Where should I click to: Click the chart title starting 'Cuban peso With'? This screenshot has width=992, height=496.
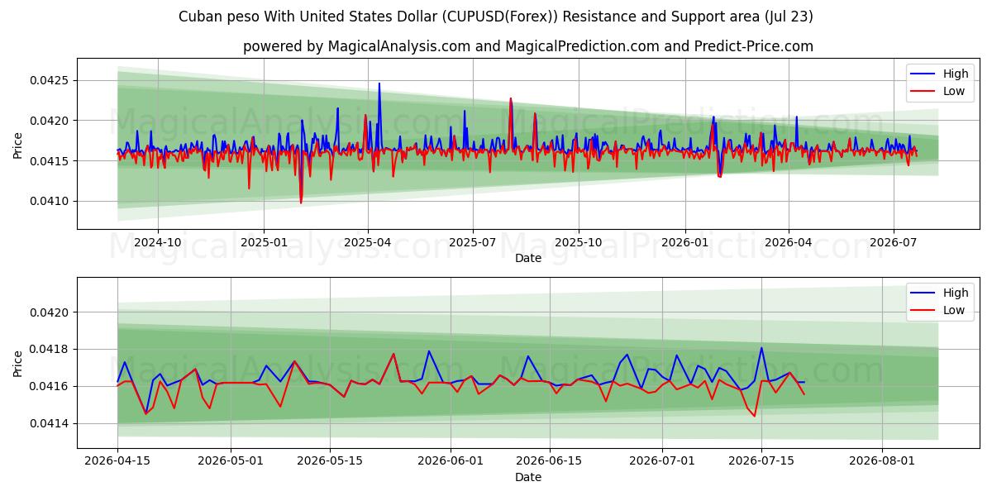coord(496,17)
